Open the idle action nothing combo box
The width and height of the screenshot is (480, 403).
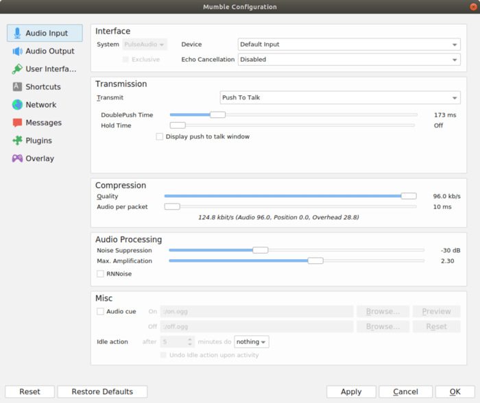(252, 341)
